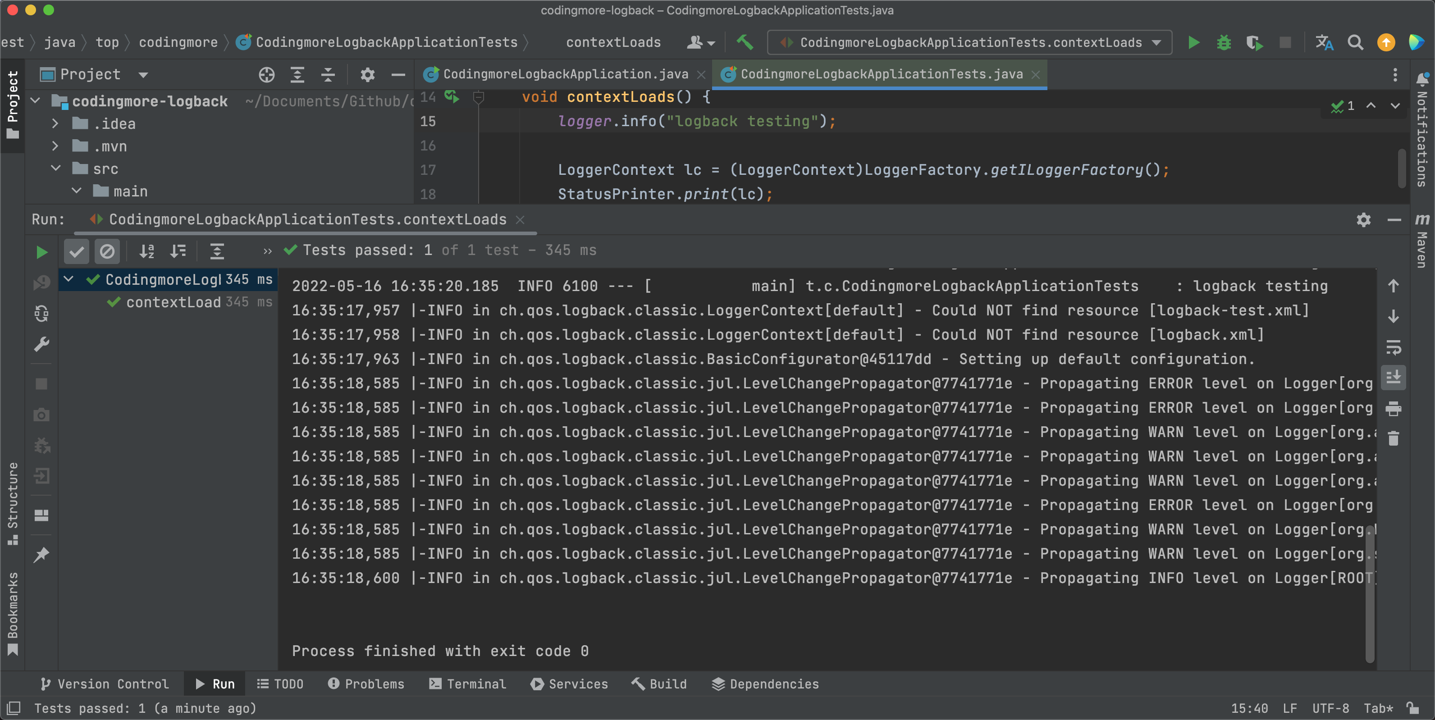Clear console with trash icon
The width and height of the screenshot is (1435, 720).
click(1393, 439)
